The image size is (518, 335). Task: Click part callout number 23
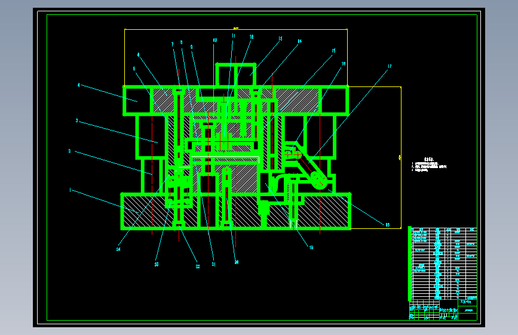pos(157,265)
